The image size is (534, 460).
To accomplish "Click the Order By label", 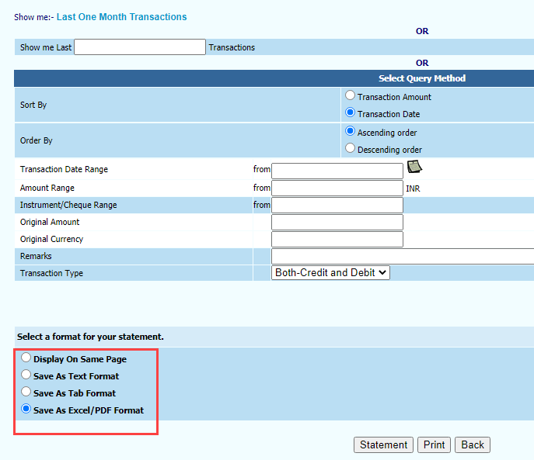I will (x=36, y=140).
